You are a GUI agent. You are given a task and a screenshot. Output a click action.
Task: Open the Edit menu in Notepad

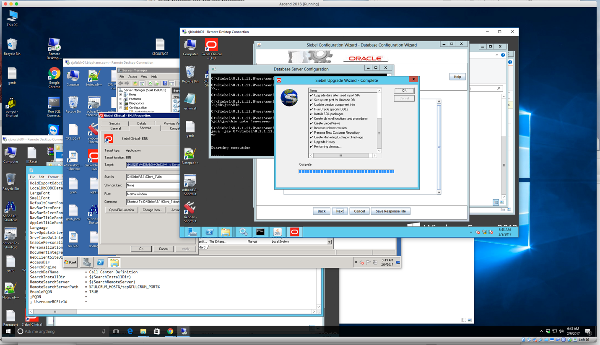coord(42,177)
